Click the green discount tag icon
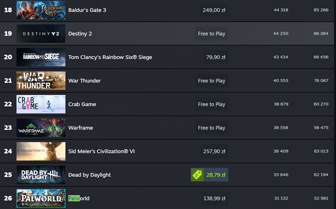This screenshot has width=336, height=209. coord(197,175)
